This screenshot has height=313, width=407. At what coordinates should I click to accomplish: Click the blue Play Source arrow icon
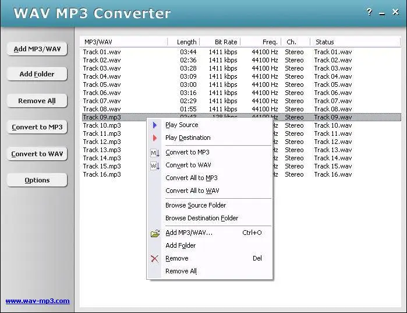155,125
